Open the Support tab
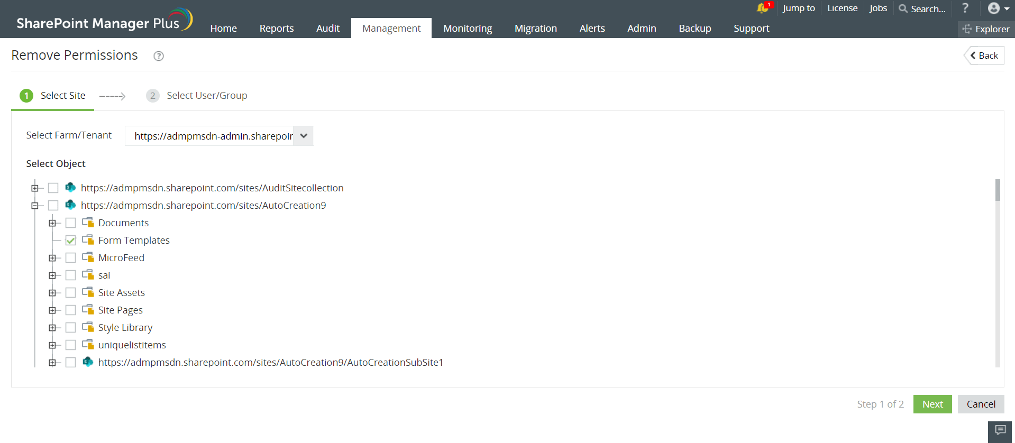The height and width of the screenshot is (443, 1015). 752,28
